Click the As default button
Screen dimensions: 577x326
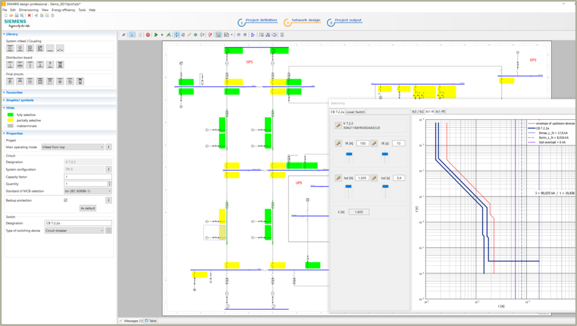[87, 208]
